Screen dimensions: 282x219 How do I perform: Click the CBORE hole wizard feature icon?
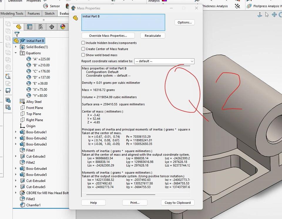pos(22,193)
